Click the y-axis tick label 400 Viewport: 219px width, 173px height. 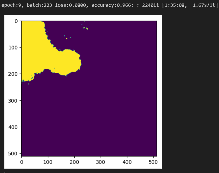point(13,127)
